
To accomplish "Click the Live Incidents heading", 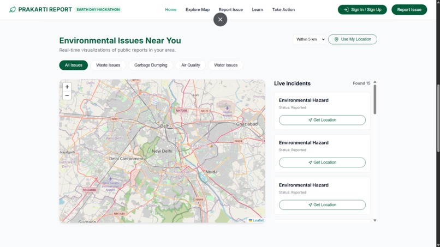I will pos(292,83).
